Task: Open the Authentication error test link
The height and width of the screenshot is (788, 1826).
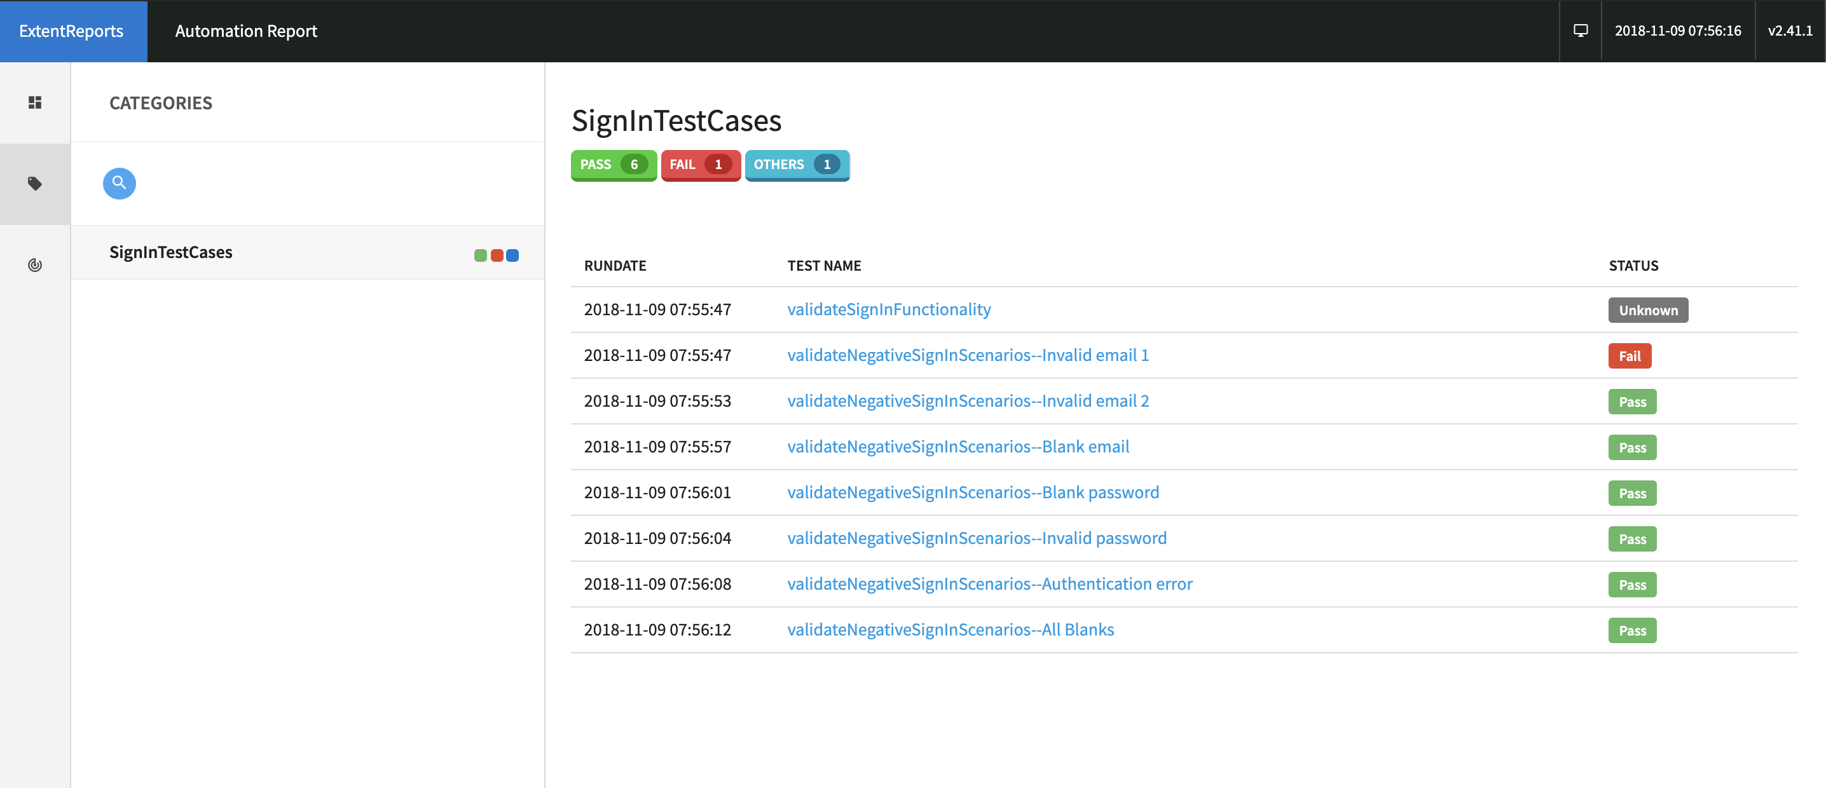Action: tap(989, 584)
